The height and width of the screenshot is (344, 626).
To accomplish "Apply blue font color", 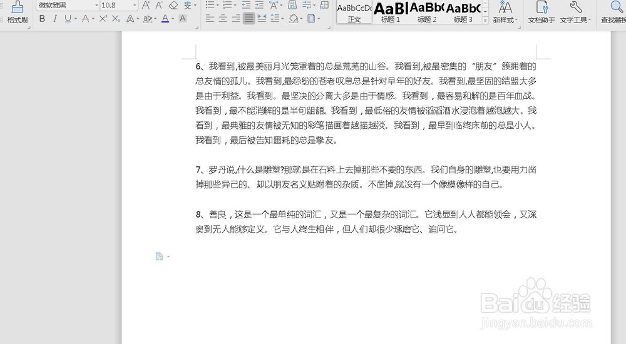I will tap(165, 18).
